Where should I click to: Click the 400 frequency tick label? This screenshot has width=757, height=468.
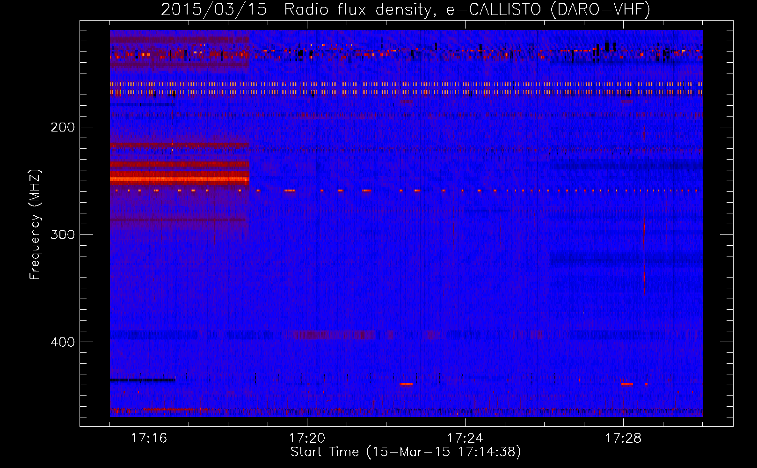pyautogui.click(x=63, y=342)
